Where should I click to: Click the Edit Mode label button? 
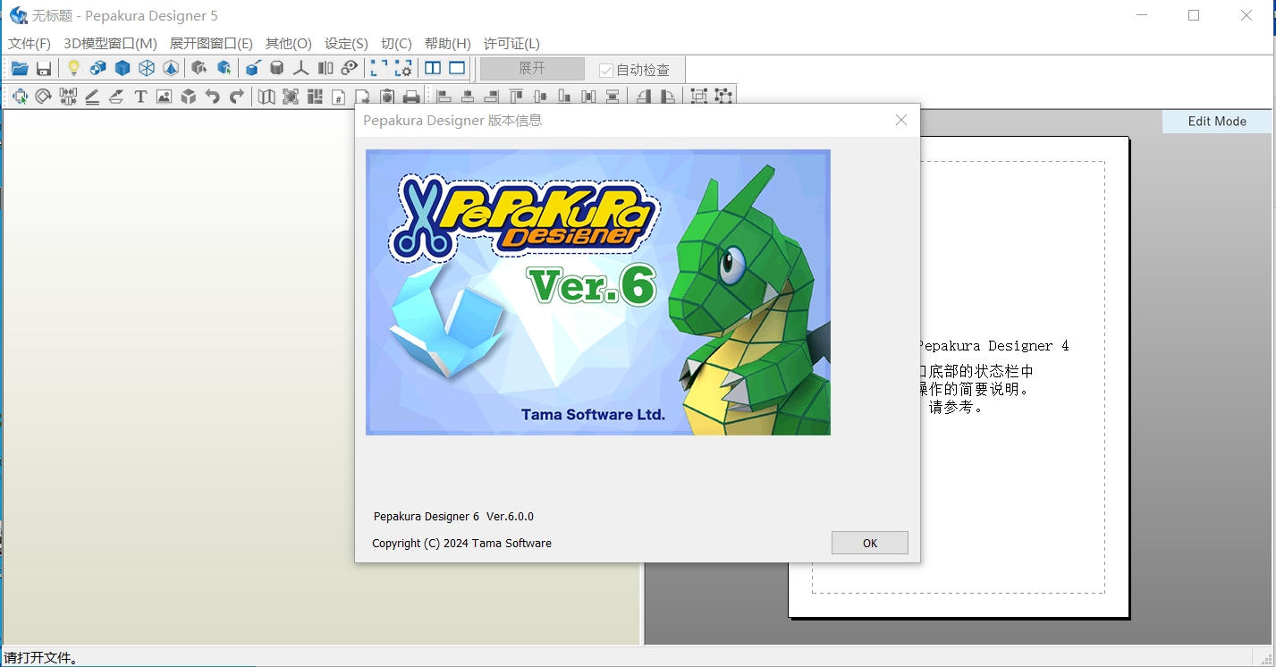[1217, 122]
